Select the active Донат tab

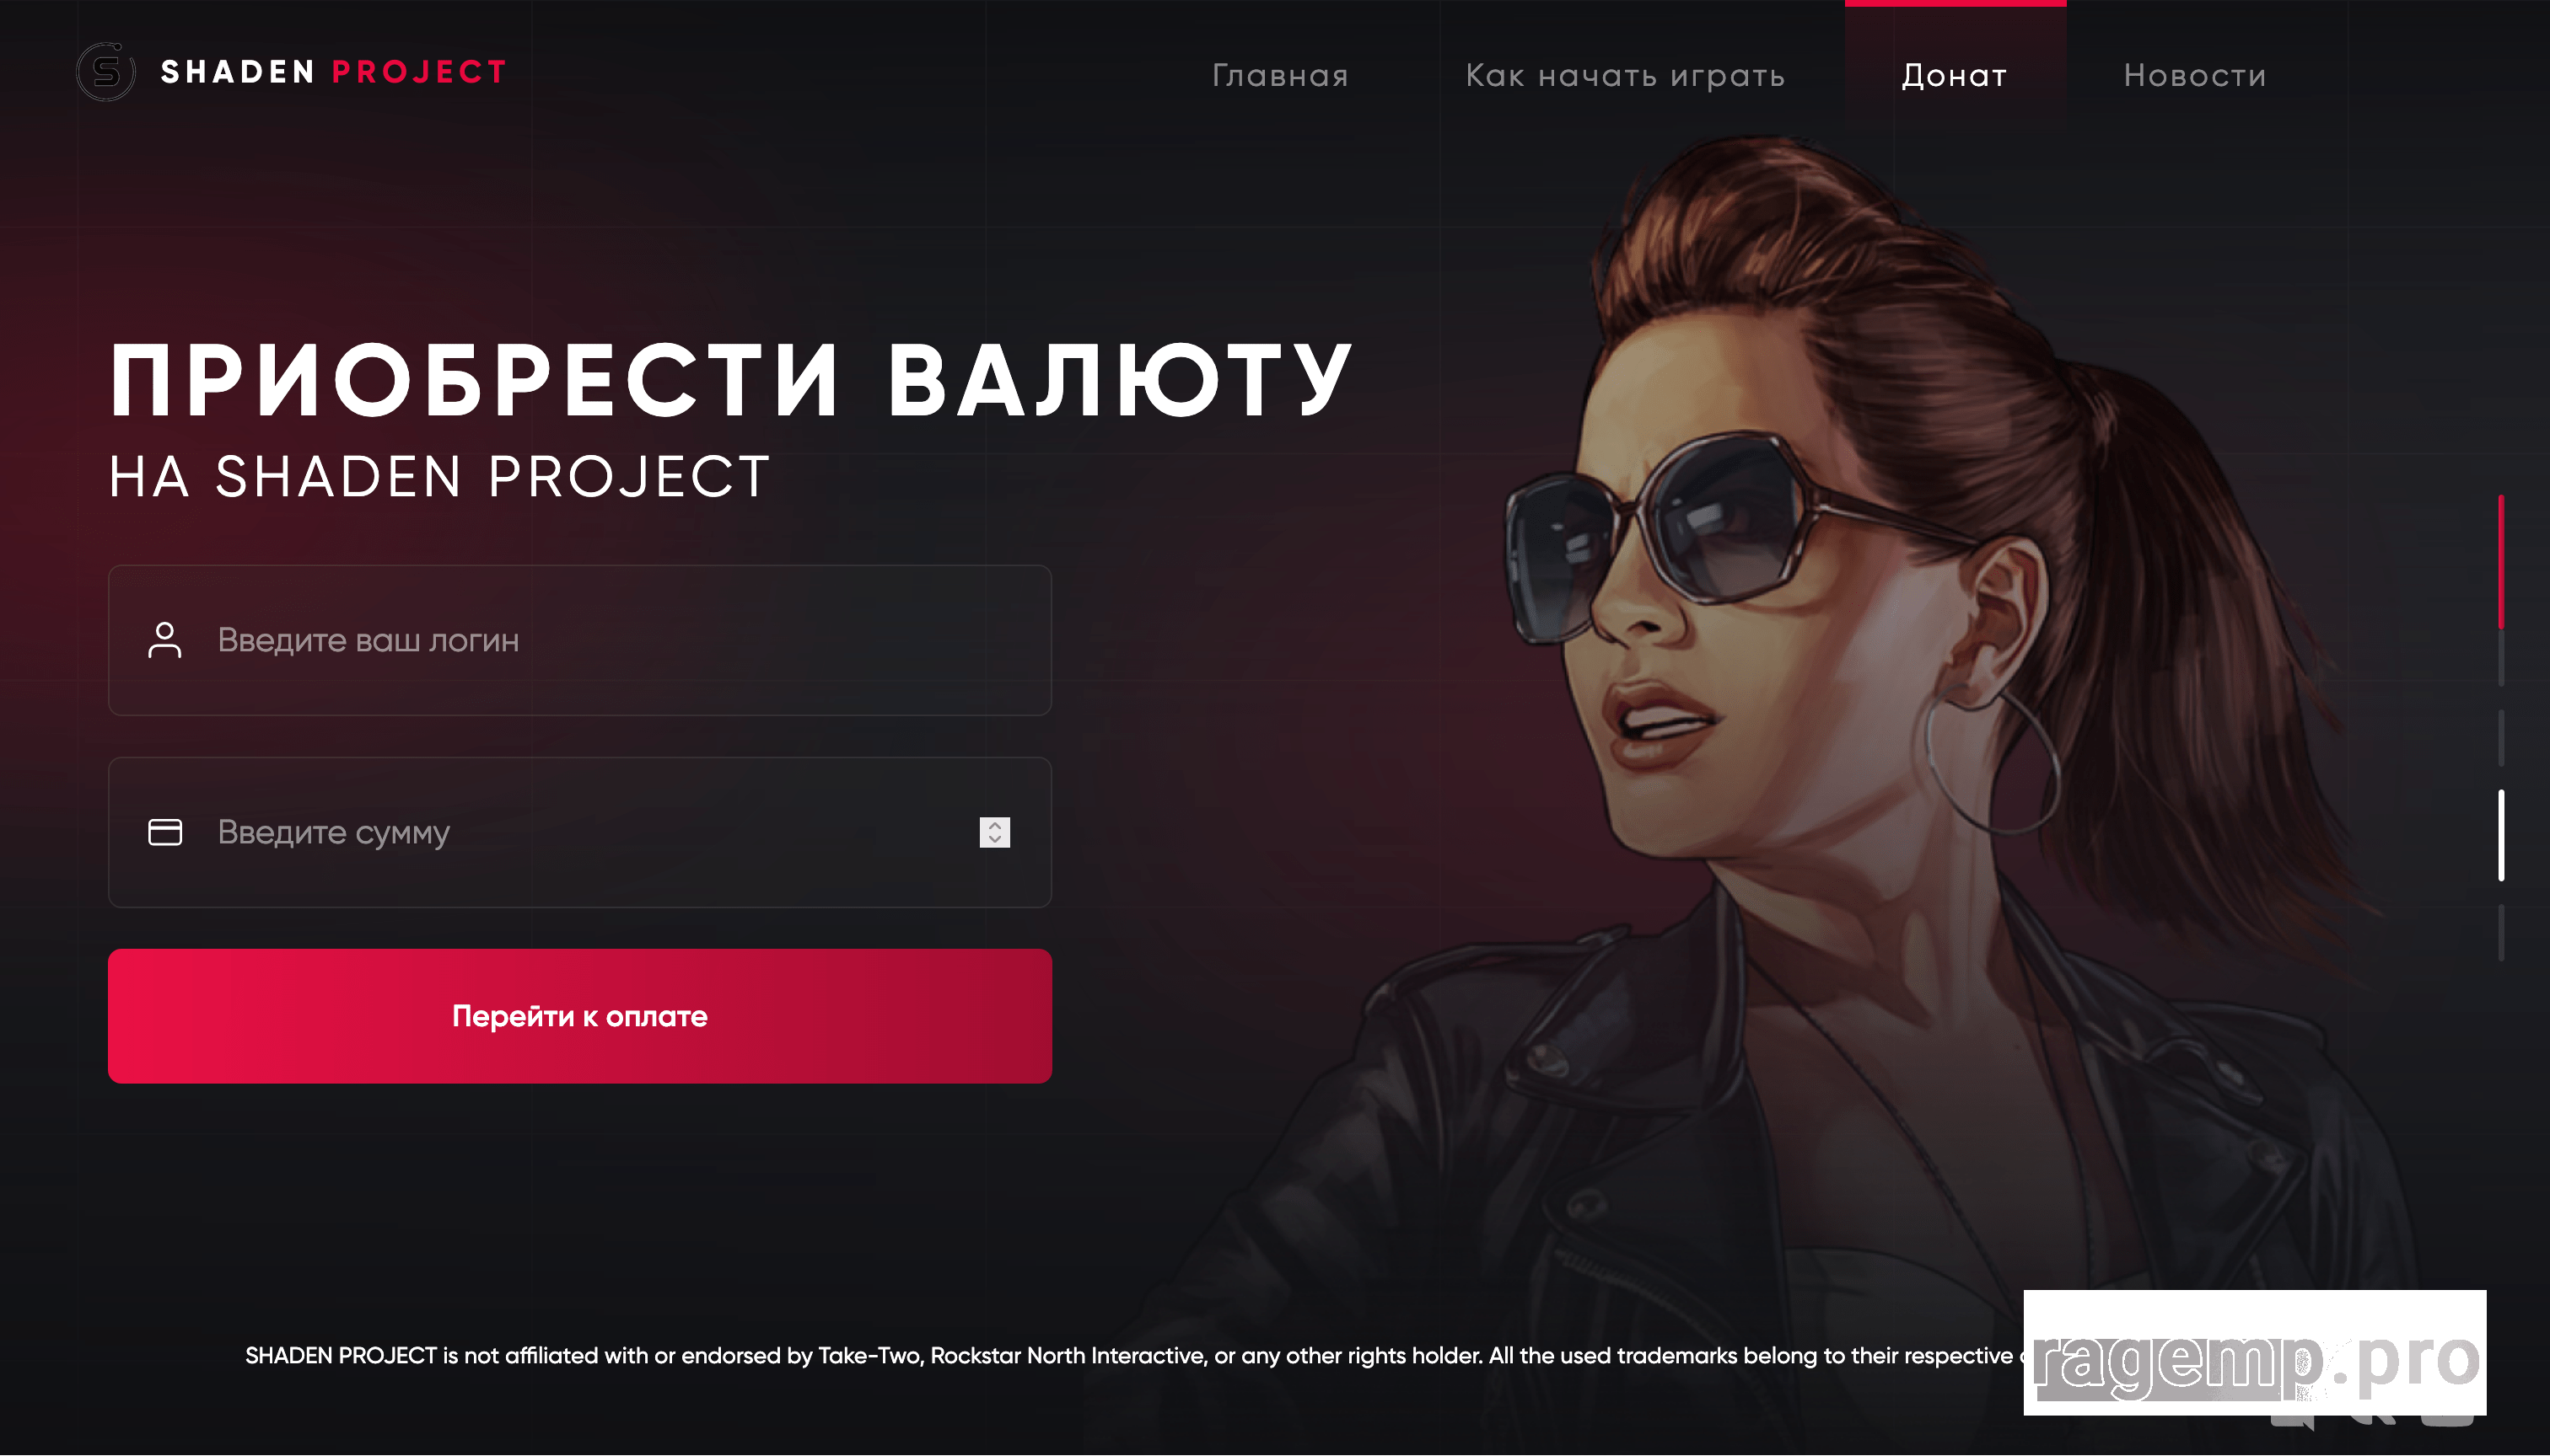(x=1955, y=75)
